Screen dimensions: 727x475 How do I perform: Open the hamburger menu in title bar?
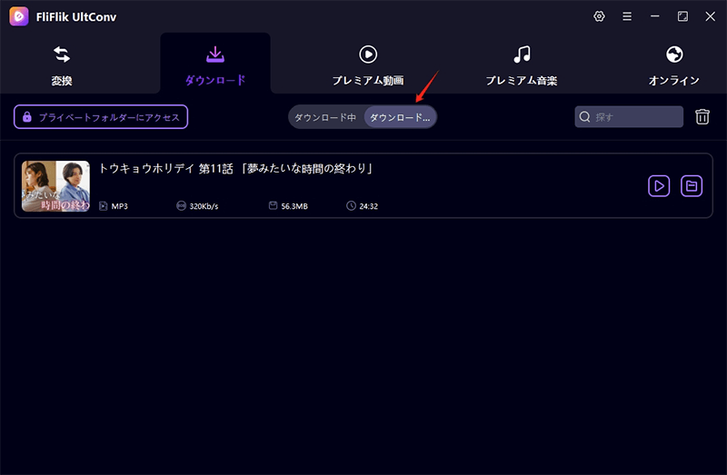tap(627, 16)
